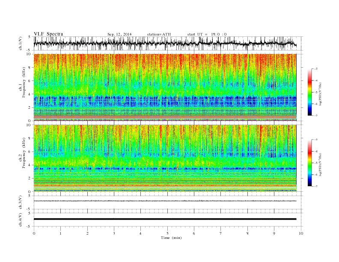Click the "8" tick label on time axis
The width and height of the screenshot is (339, 262).
247,233
